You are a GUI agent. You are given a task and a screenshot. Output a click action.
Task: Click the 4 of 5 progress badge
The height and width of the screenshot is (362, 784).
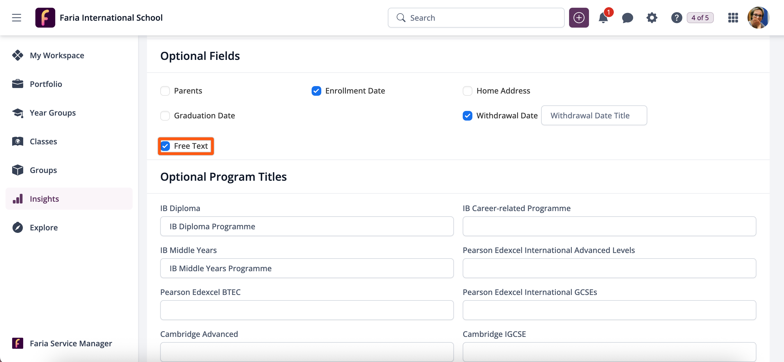click(700, 18)
